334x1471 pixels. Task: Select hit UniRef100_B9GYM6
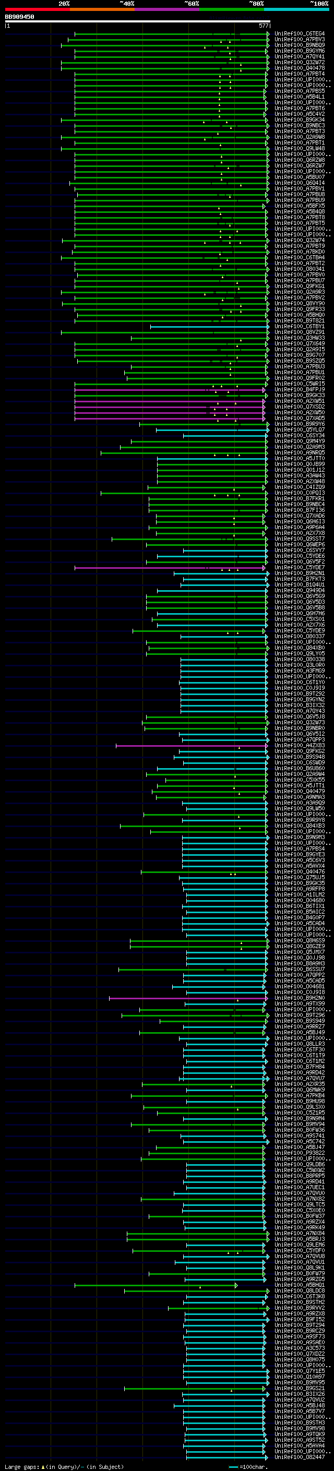coord(300,51)
